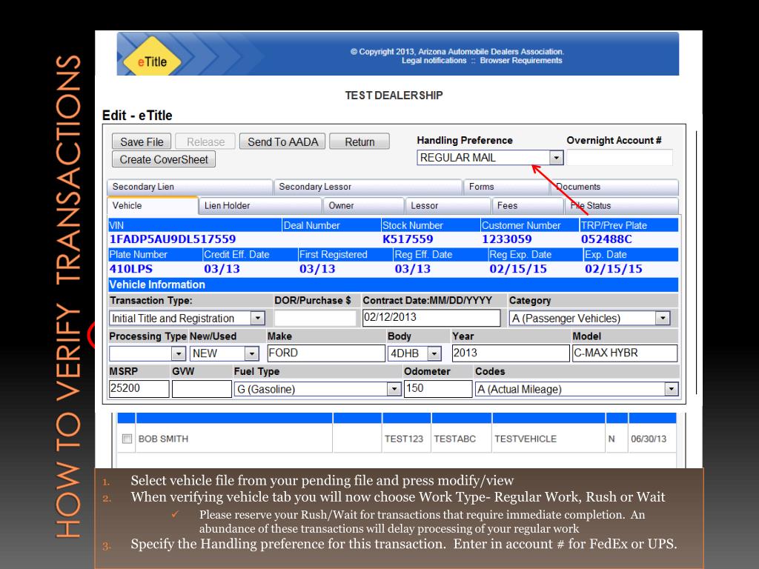Click the Edit - eTitle page title

pyautogui.click(x=137, y=116)
